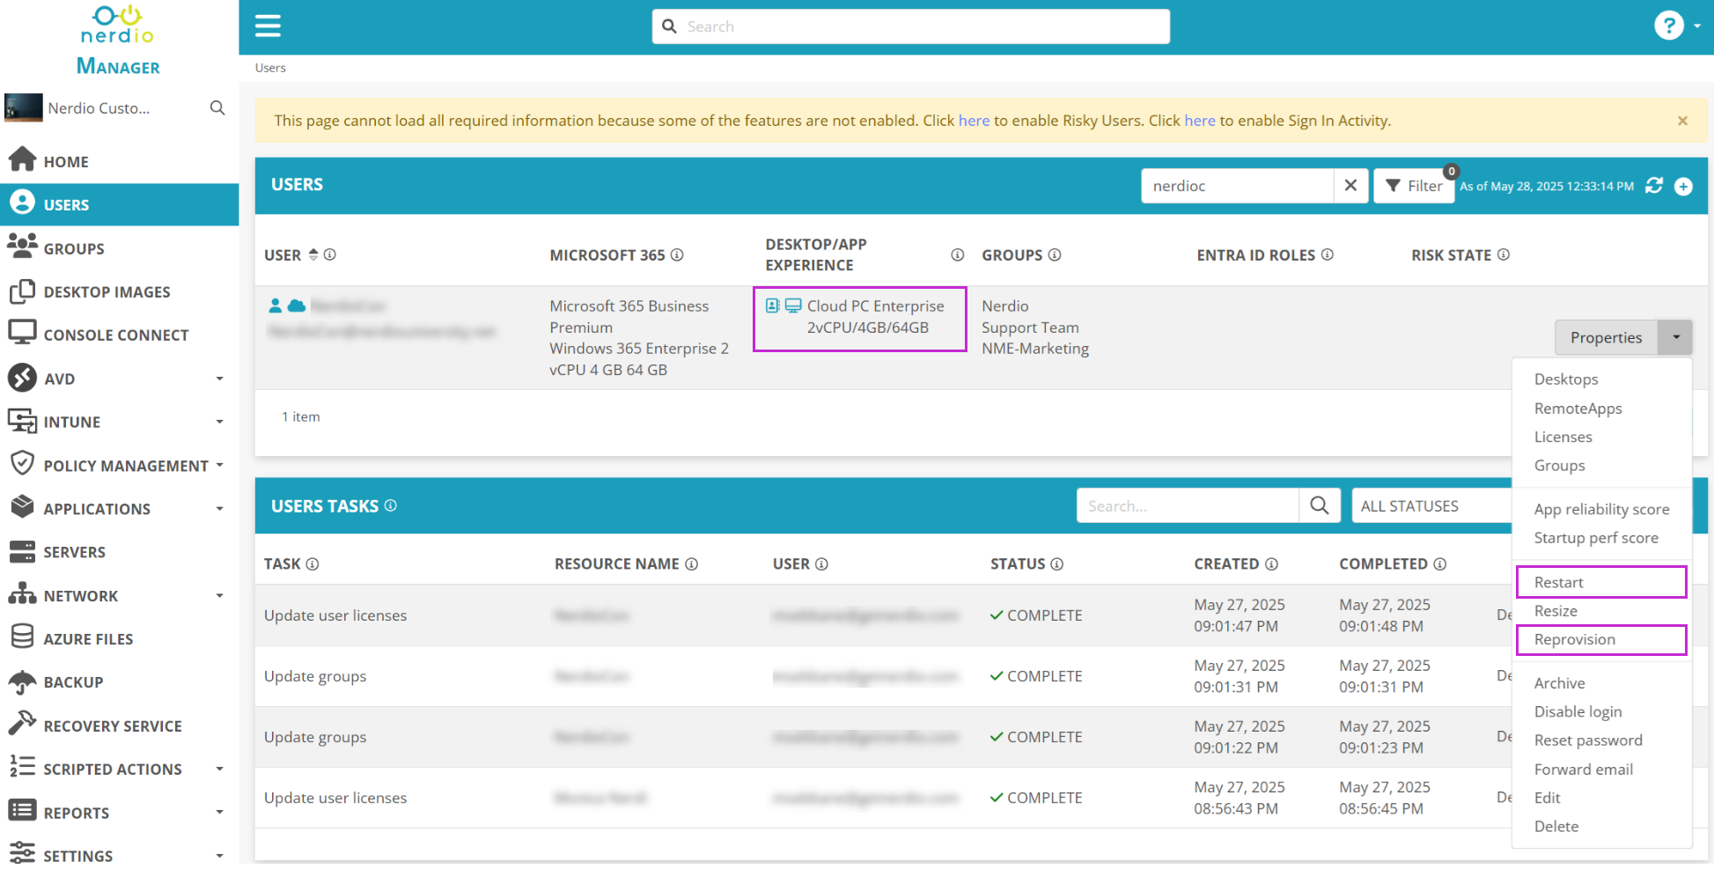Click info icon next to CREATED header
The height and width of the screenshot is (869, 1714).
coord(1272,563)
